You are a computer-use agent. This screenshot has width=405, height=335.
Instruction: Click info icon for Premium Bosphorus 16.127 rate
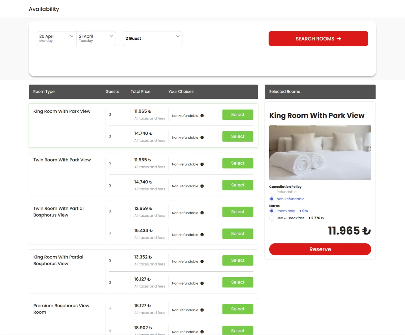202,310
